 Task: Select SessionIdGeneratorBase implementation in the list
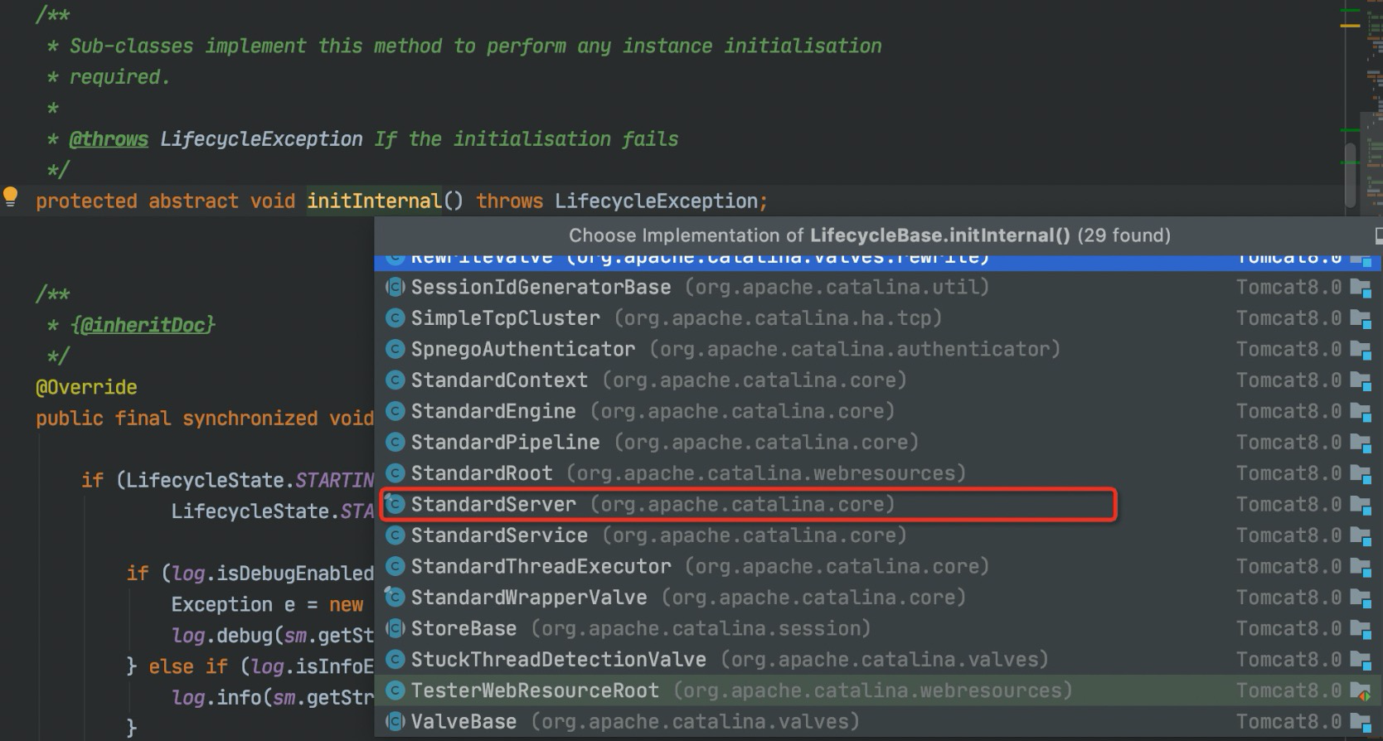click(x=879, y=287)
